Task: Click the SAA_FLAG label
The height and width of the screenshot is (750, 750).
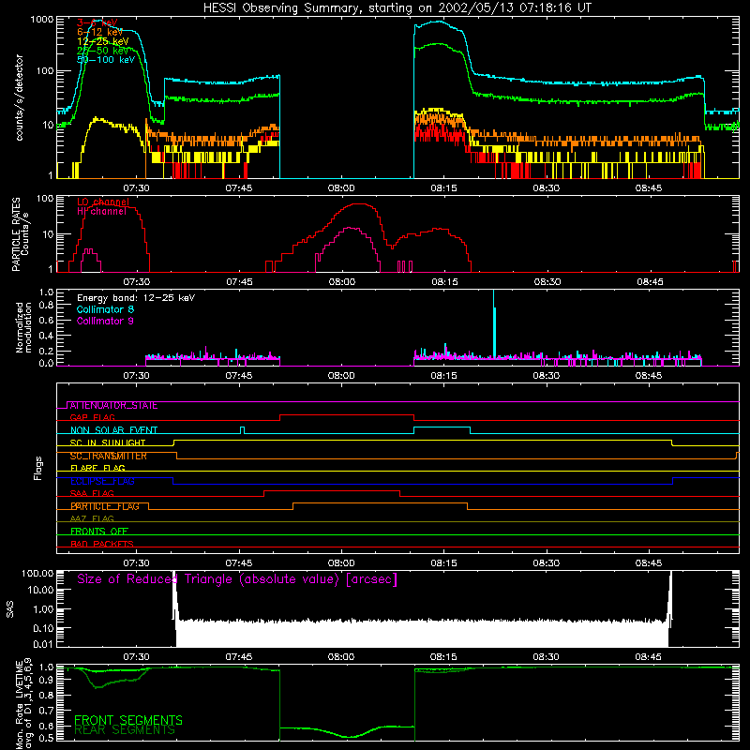Action: [x=92, y=494]
